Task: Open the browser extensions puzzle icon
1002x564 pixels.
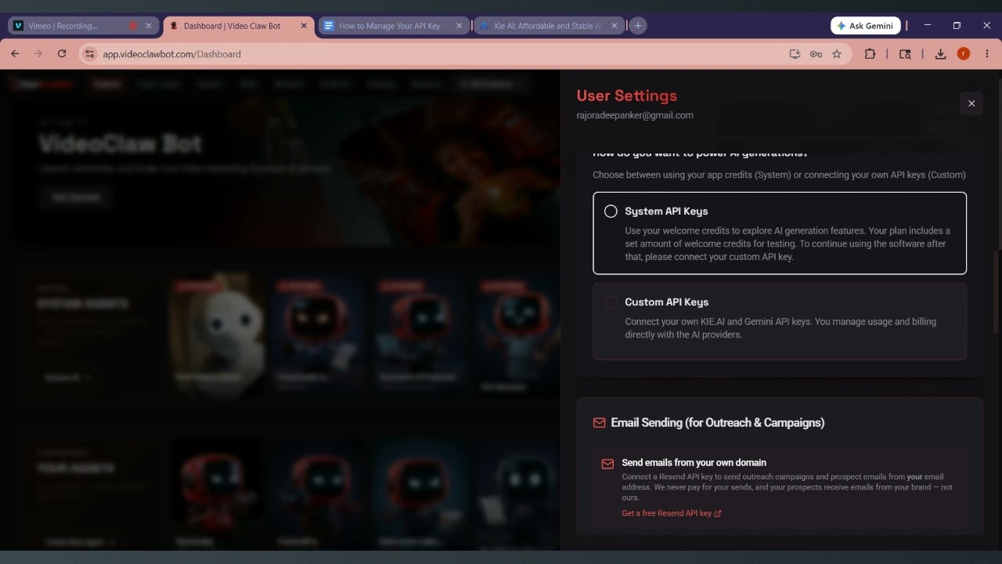Action: point(870,54)
